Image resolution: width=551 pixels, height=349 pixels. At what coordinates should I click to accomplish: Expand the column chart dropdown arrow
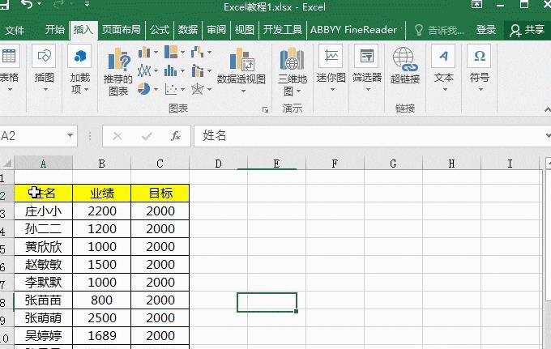coord(156,53)
